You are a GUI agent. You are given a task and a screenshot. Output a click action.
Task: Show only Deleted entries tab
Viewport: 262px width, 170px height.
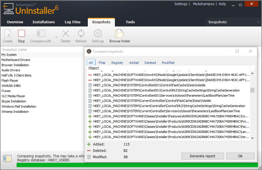tap(150, 63)
